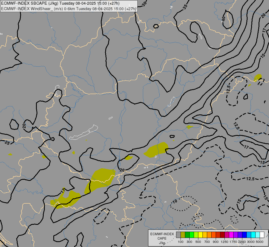Click the 'J/kg' unit label in legend

click(162, 243)
